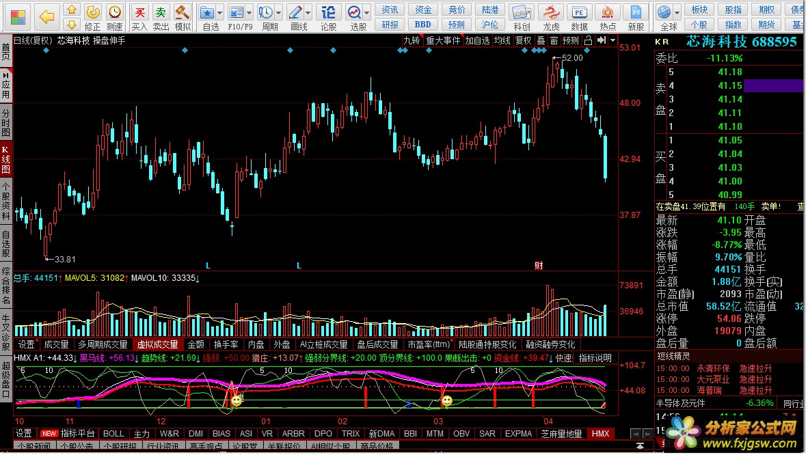Select the 金额 amount tab

[196, 344]
